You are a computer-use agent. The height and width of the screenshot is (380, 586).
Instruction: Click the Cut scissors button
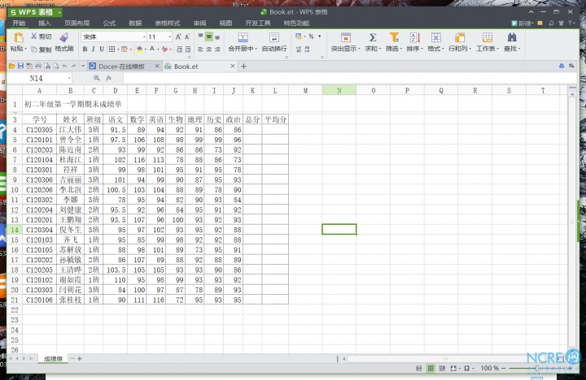tap(42, 37)
